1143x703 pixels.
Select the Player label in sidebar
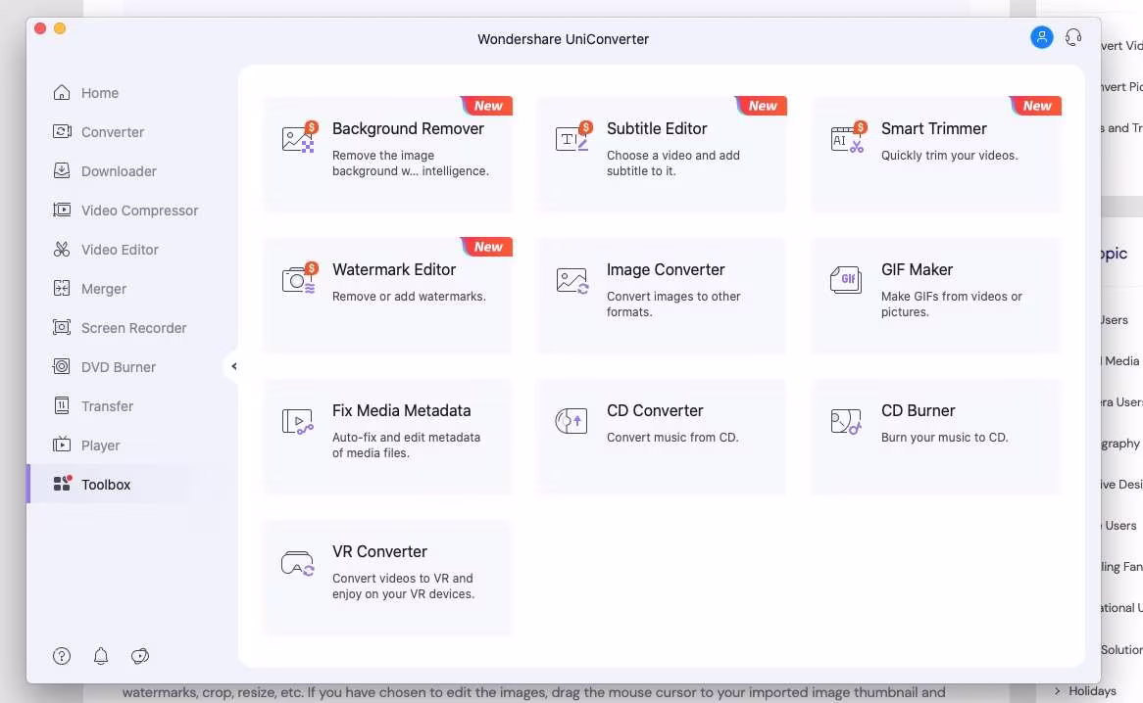coord(100,445)
